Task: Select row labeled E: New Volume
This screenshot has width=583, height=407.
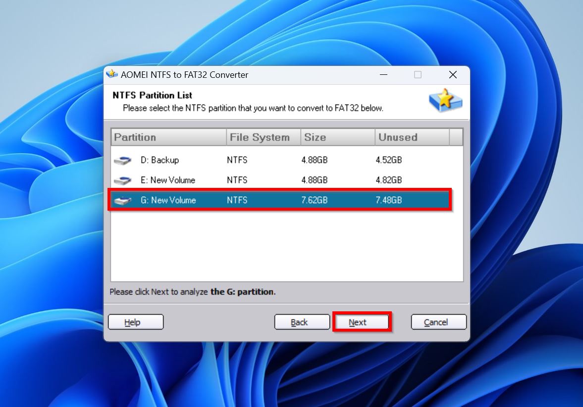Action: (281, 180)
